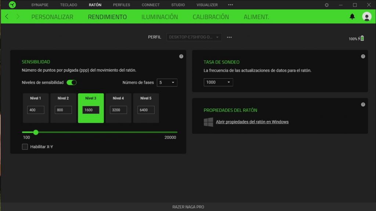
Task: Enable the Habilitar X-Y checkbox
Action: pos(25,147)
